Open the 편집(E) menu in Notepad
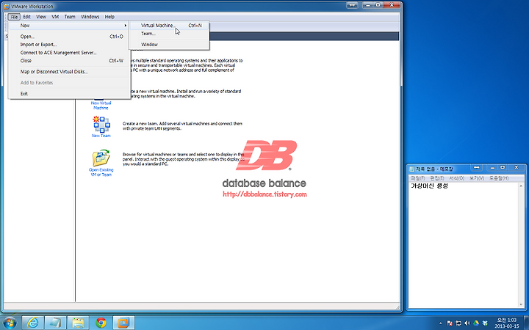The image size is (529, 330). pos(437,178)
